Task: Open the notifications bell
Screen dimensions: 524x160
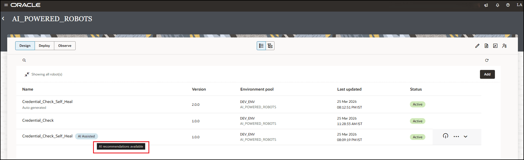Action: point(497,5)
